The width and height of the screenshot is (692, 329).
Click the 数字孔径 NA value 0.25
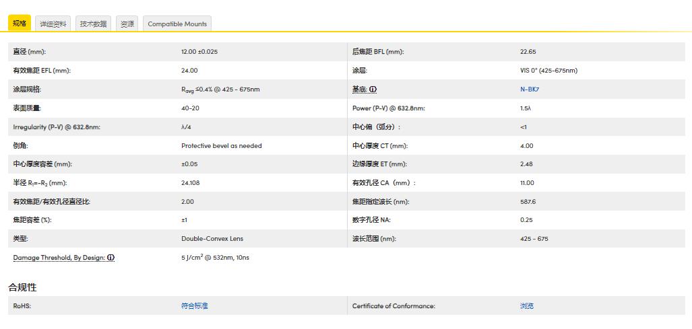coord(526,220)
